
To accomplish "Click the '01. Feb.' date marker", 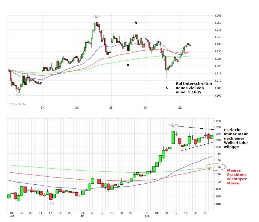I will coord(147,214).
